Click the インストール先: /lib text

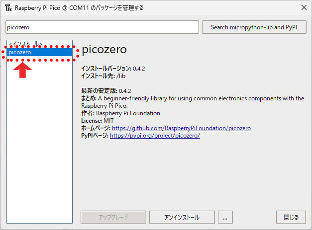tap(104, 76)
